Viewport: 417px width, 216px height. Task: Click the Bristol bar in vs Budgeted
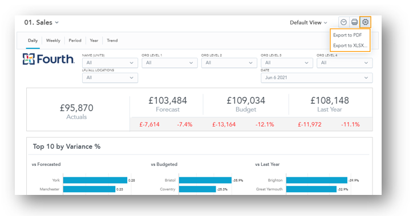[205, 180]
